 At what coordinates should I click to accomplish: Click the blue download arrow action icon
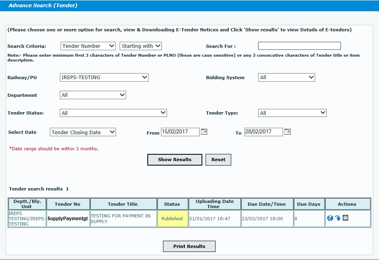pos(338,218)
